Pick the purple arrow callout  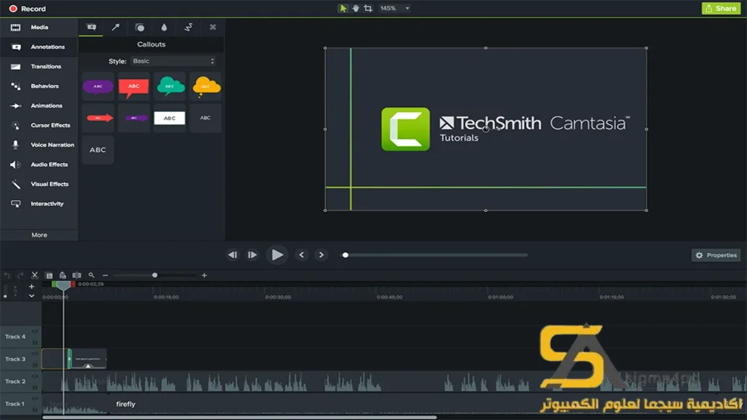pyautogui.click(x=134, y=118)
